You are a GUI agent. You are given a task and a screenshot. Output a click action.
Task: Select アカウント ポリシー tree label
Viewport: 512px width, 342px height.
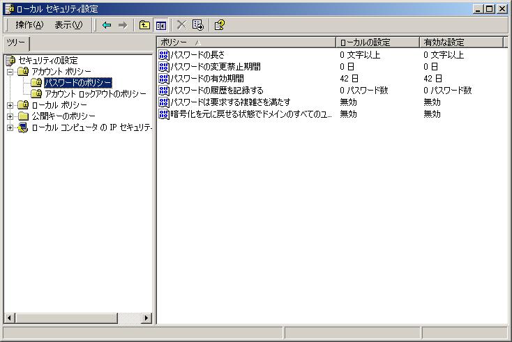click(x=61, y=72)
